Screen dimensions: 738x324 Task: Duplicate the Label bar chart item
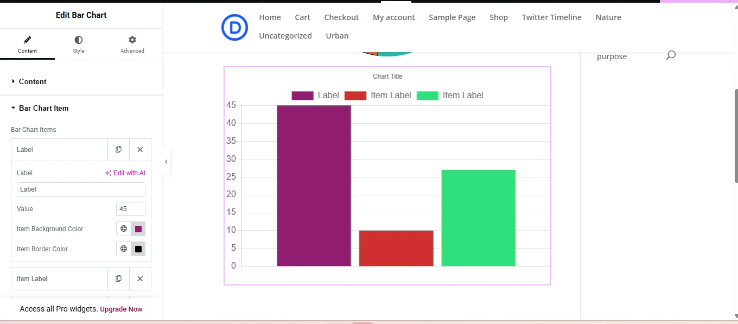tap(118, 150)
